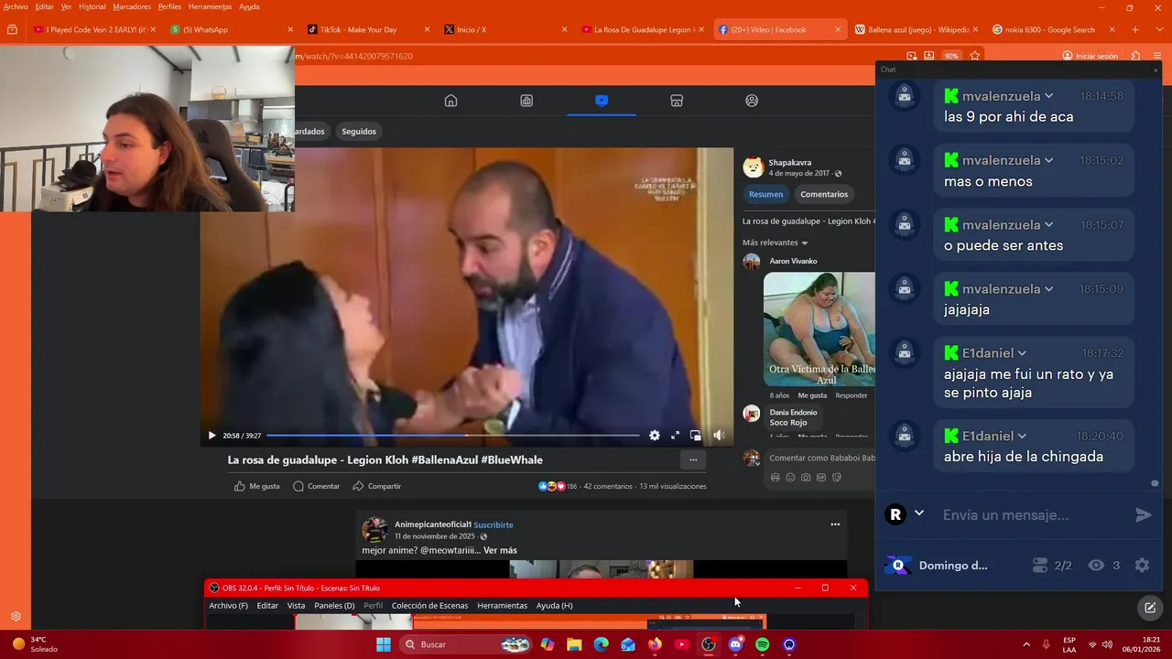Play the Facebook video
The height and width of the screenshot is (659, 1172).
(x=212, y=436)
